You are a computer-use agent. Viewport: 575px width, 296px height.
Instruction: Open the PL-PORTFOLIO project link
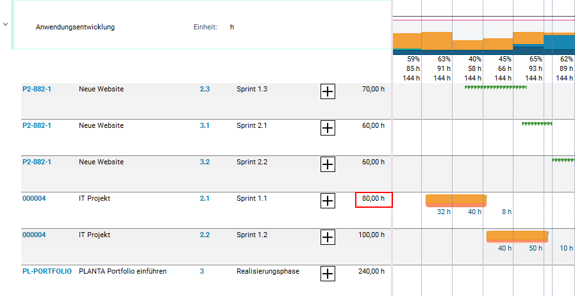(47, 272)
